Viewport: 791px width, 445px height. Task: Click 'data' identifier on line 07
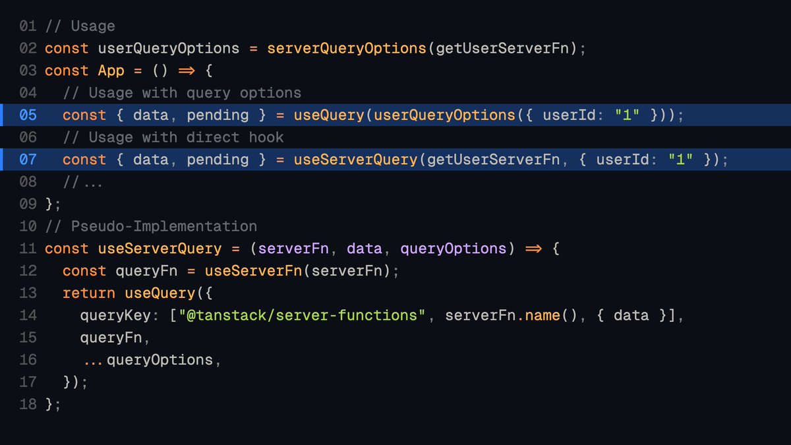click(151, 160)
